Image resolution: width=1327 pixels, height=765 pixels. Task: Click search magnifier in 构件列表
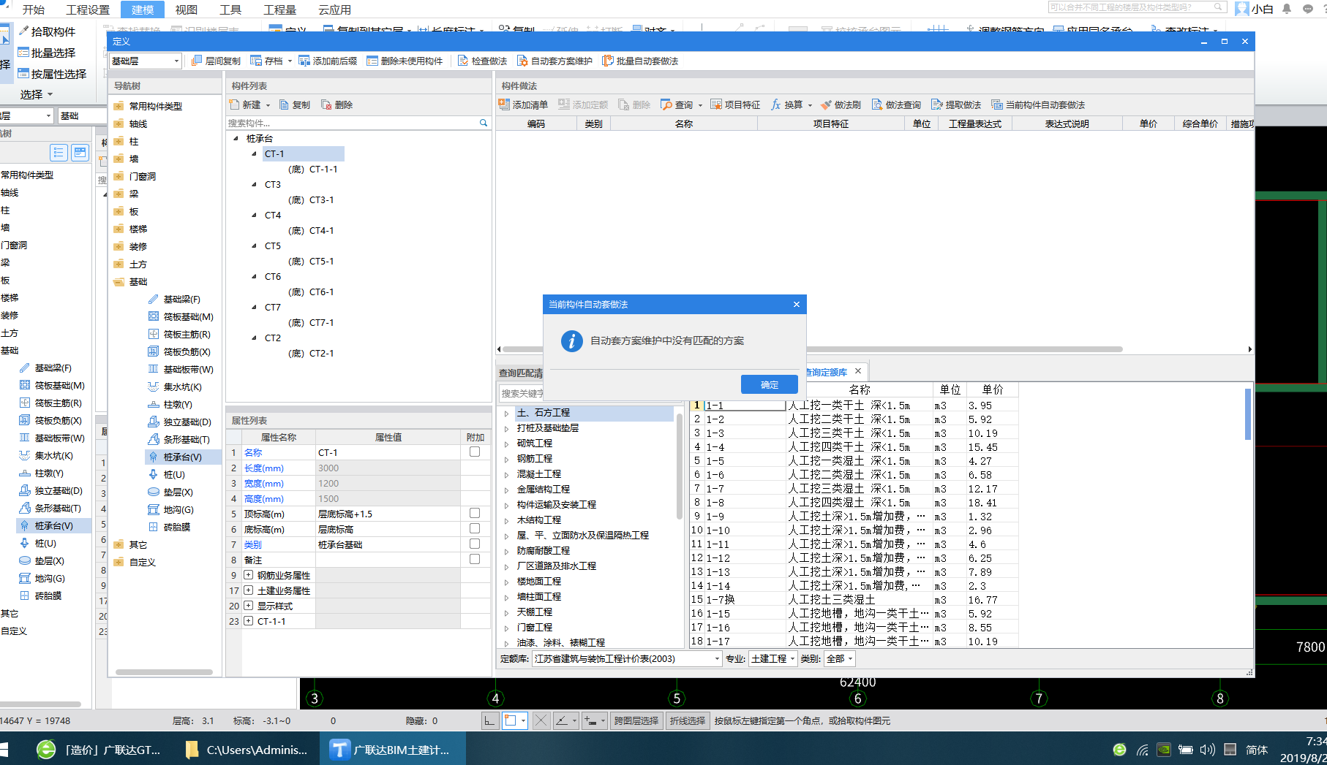pos(483,123)
